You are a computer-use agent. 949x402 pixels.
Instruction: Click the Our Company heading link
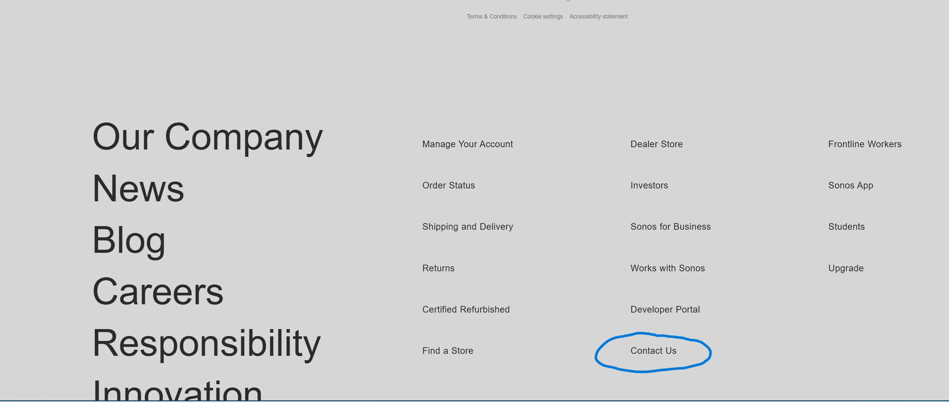(208, 137)
